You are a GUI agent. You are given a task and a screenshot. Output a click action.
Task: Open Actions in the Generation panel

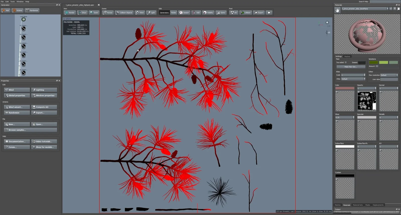(18, 11)
